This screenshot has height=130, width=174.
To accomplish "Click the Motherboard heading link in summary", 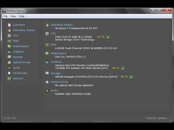I will (58, 53).
